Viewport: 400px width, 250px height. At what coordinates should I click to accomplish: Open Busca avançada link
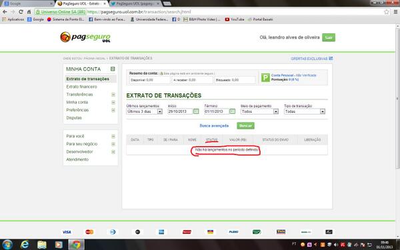point(214,126)
